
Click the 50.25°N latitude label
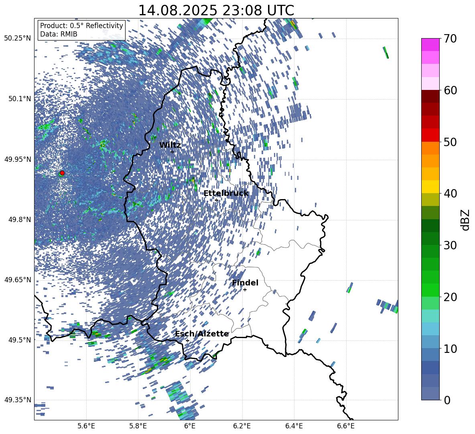click(18, 39)
